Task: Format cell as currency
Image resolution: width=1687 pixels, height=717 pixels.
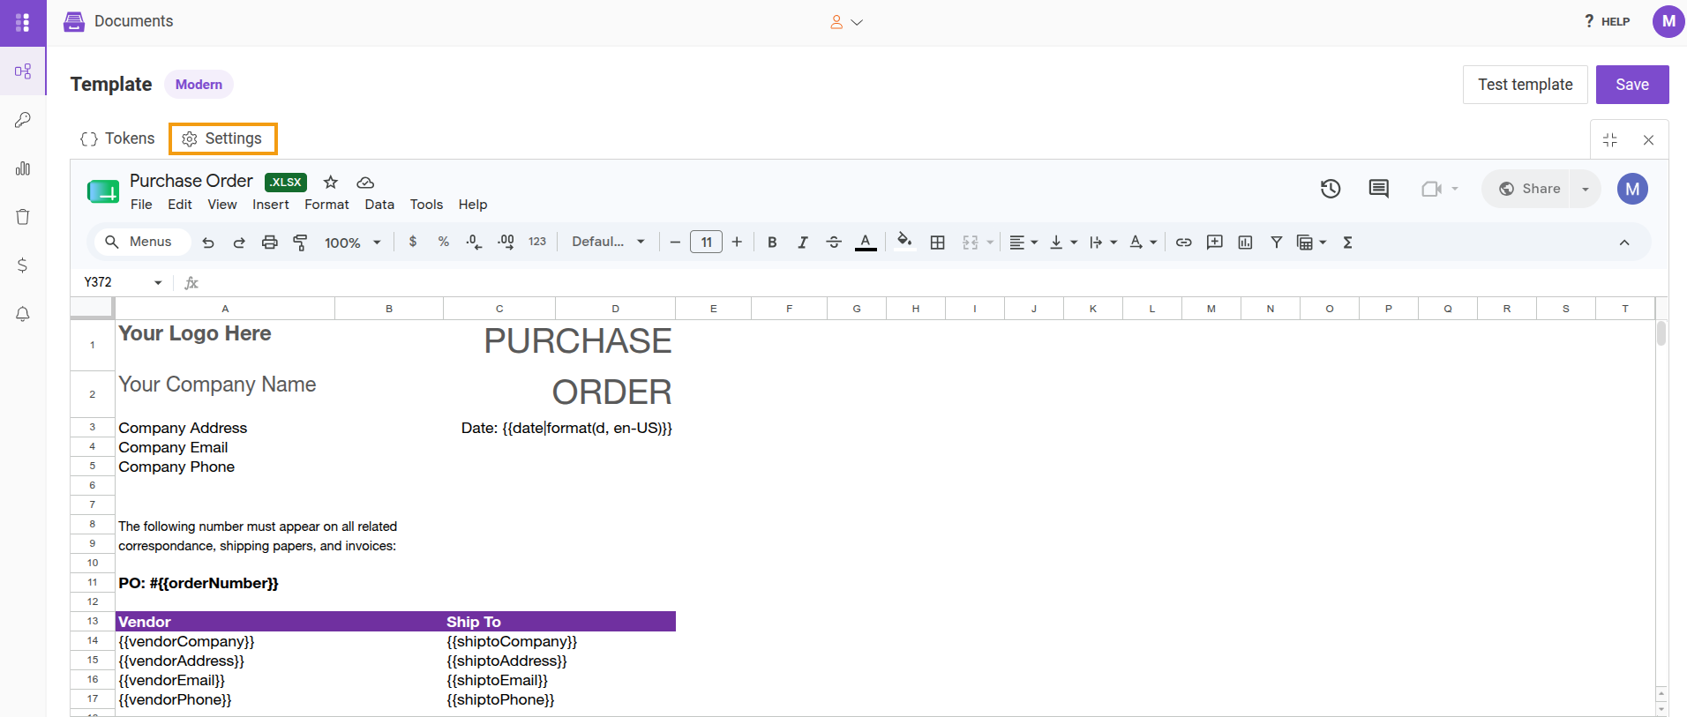Action: pyautogui.click(x=413, y=242)
